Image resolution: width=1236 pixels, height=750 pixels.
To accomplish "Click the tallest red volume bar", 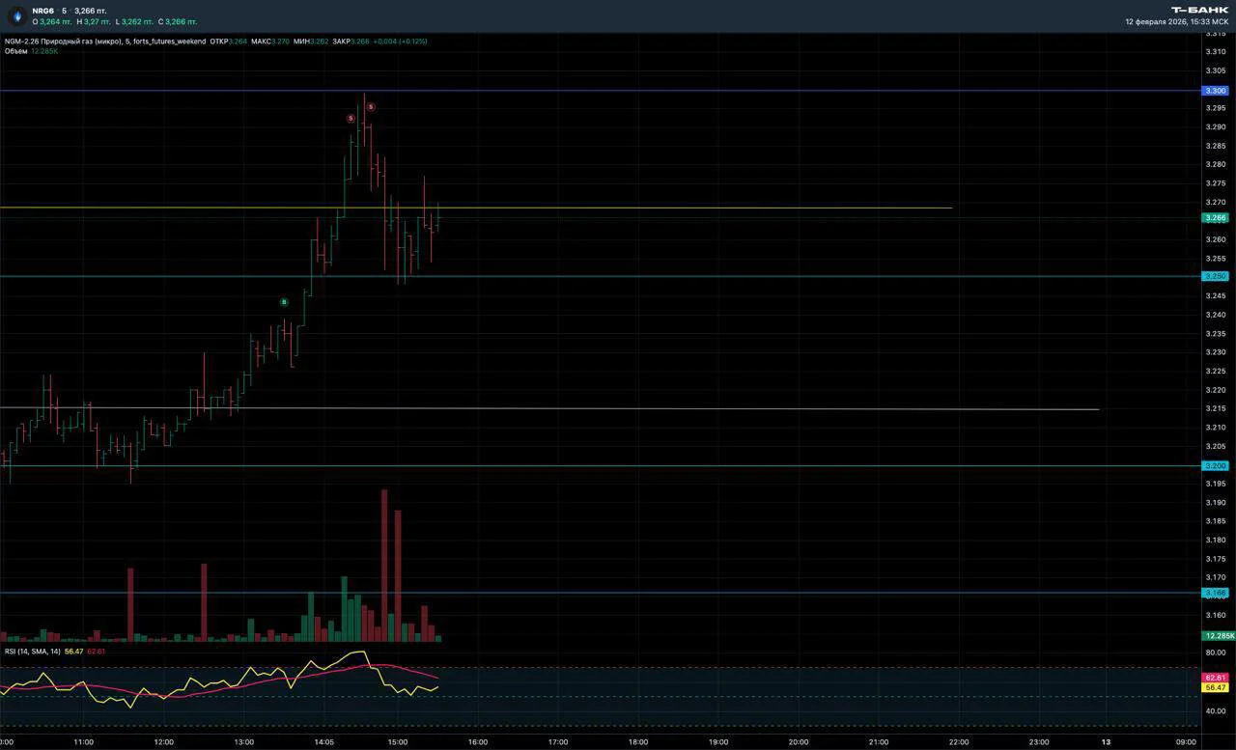I will point(384,566).
